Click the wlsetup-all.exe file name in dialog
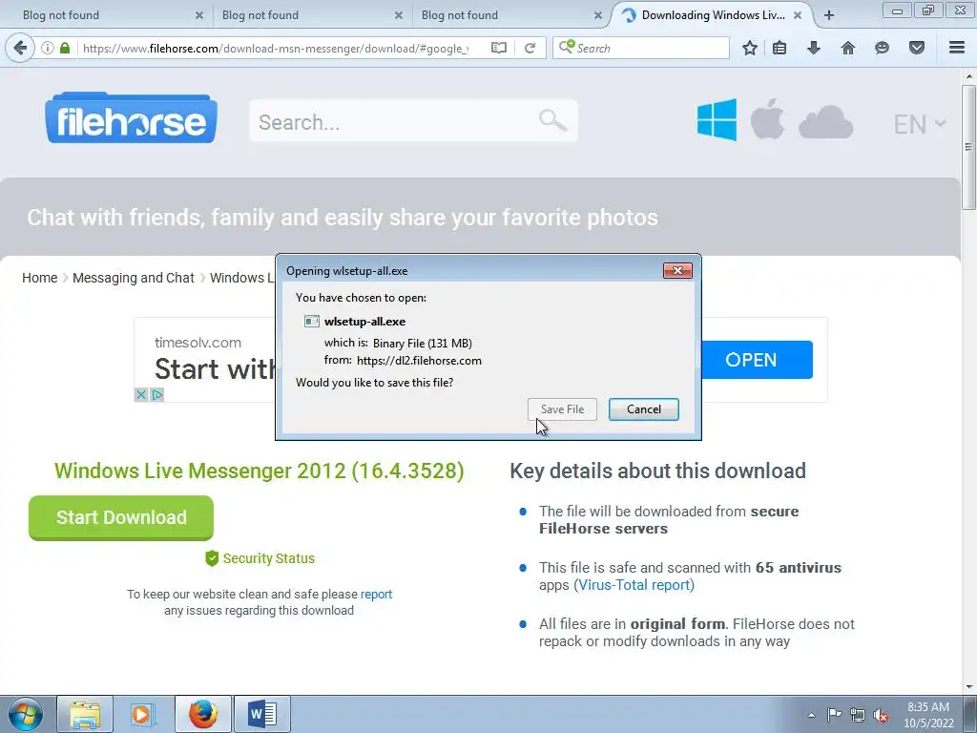The width and height of the screenshot is (977, 733). coord(364,322)
